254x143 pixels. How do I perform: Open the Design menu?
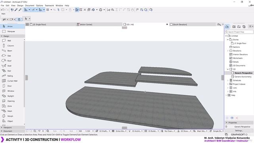click(20, 6)
